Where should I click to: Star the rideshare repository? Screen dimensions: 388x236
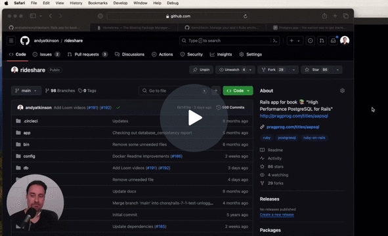coord(316,70)
